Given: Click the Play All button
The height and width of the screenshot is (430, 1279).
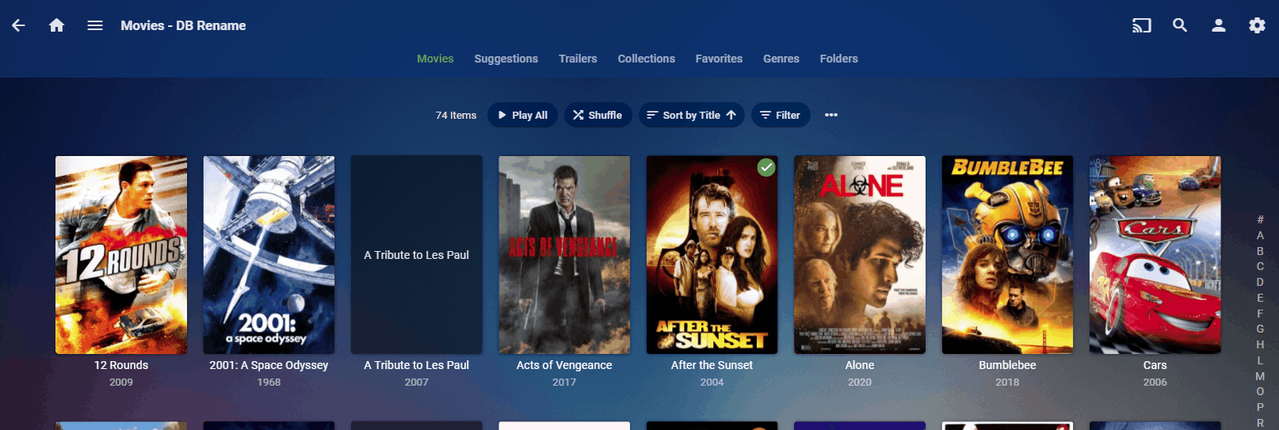Looking at the screenshot, I should pyautogui.click(x=522, y=115).
